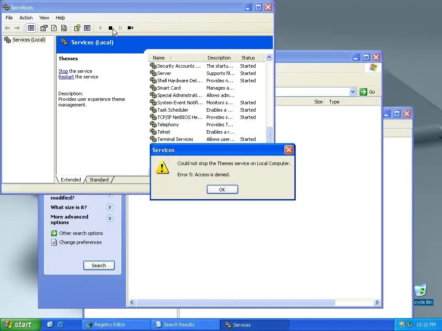The height and width of the screenshot is (331, 442).
Task: Click the Stop the service link
Action: click(63, 71)
